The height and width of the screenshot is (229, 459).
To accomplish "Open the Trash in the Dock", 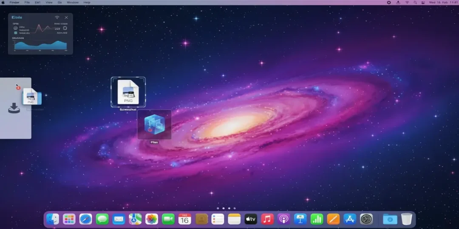I will pos(407,219).
